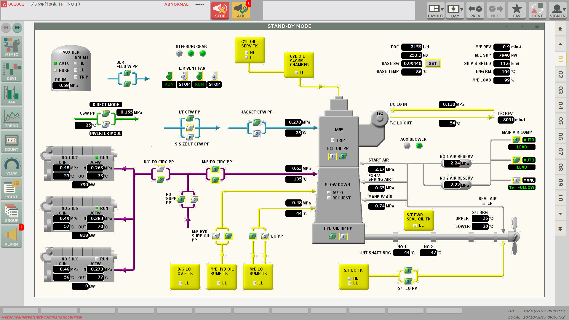Toggle the AUX BLR AUTO indicator
This screenshot has width=569, height=320.
pos(55,63)
